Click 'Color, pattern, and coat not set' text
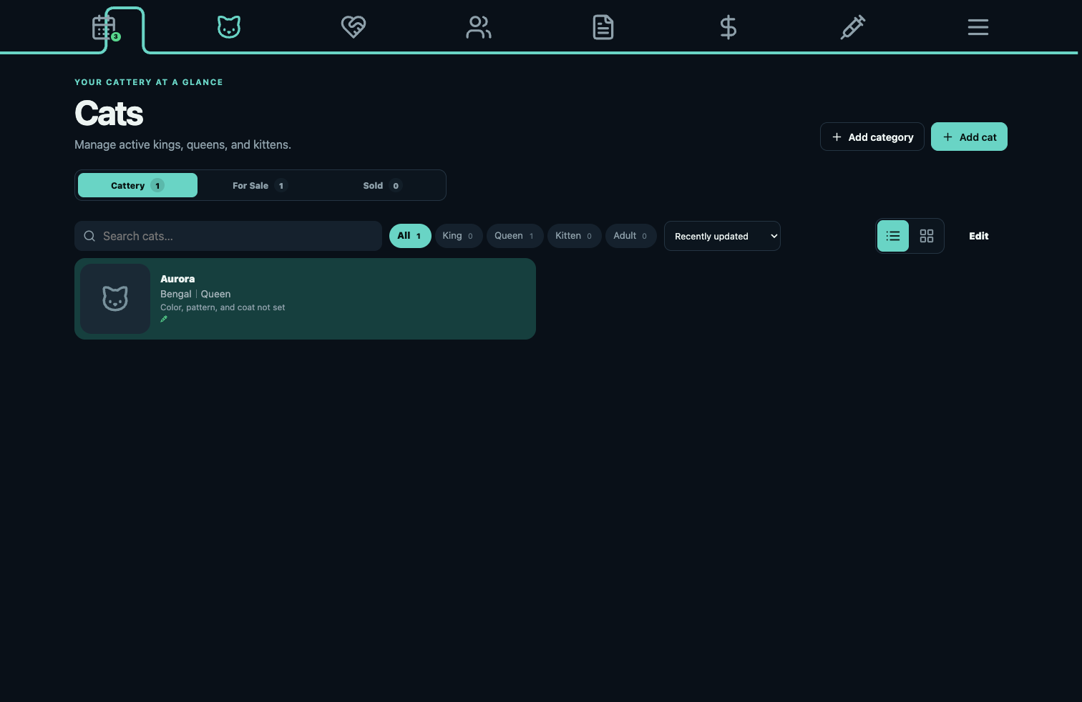 click(223, 307)
